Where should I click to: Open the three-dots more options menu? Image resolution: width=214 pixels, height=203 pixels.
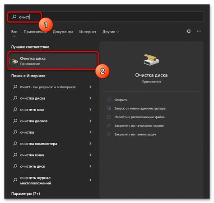pos(199,31)
